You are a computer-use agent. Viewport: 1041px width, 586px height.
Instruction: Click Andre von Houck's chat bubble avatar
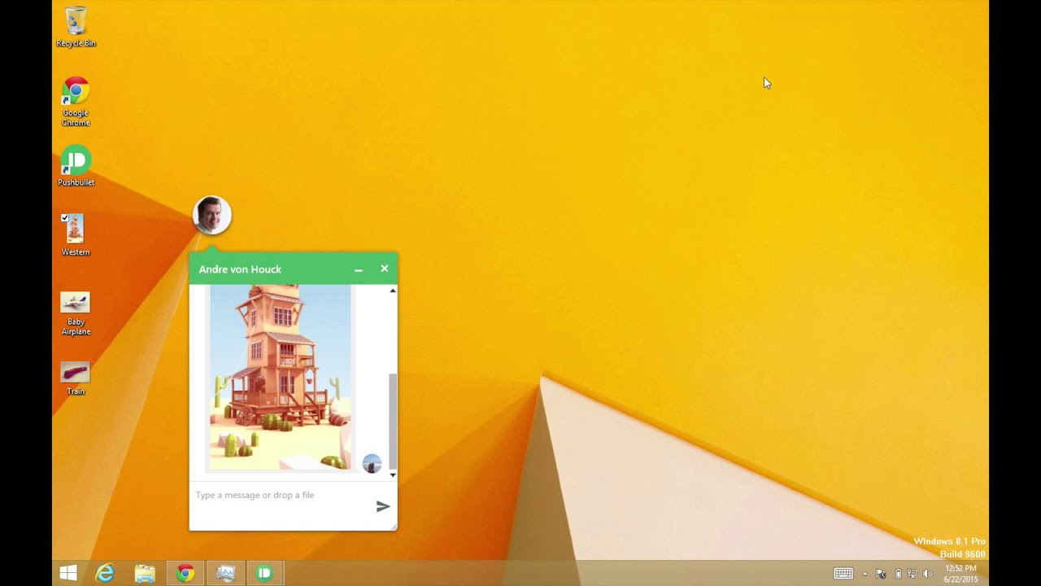(x=212, y=214)
